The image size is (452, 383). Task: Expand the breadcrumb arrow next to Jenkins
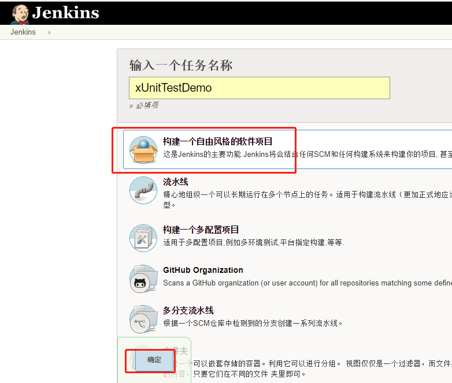[x=50, y=32]
